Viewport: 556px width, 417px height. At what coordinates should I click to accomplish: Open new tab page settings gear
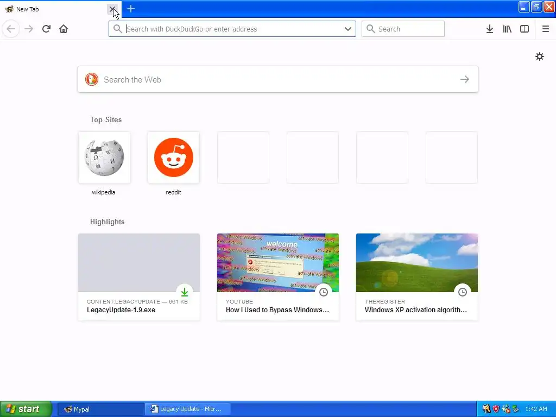(539, 56)
